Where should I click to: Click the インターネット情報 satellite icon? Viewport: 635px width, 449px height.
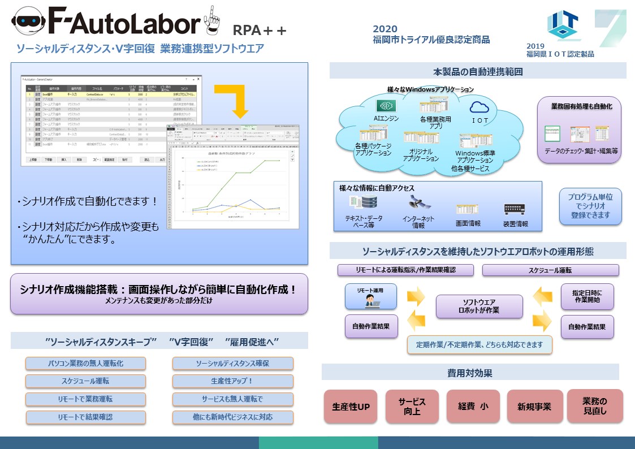[419, 202]
